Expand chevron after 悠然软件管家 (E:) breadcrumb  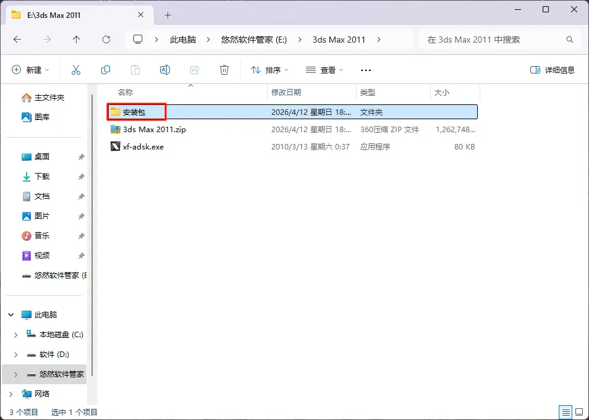[300, 40]
